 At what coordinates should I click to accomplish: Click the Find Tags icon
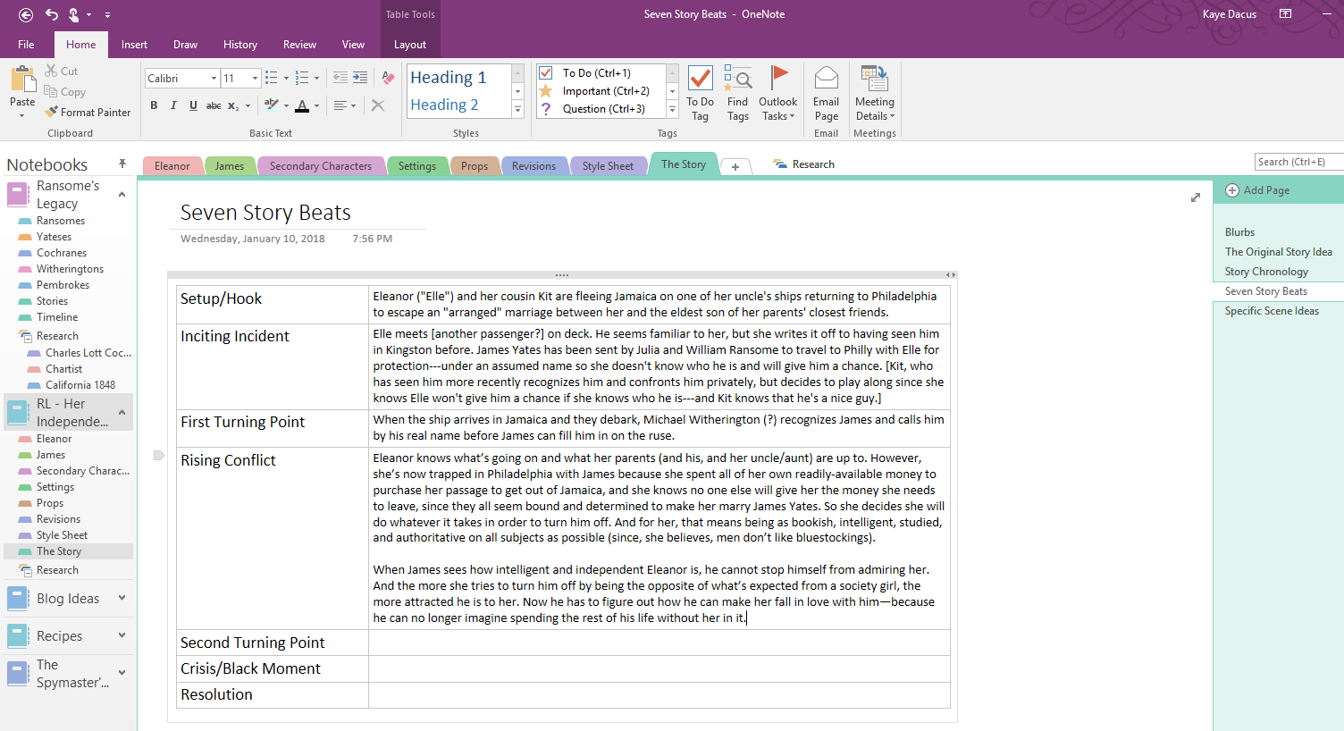(x=737, y=93)
